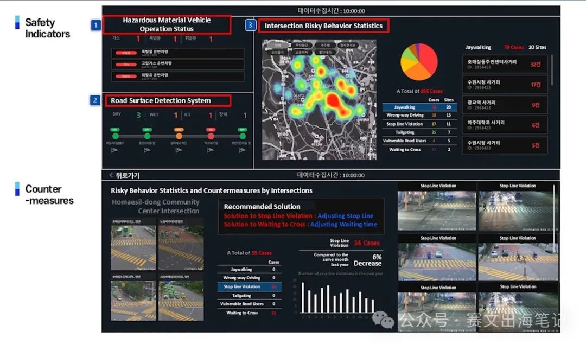This screenshot has height=344, width=586.
Task: Open the flag icon beneath the red ICE sensor
Action: click(211, 150)
